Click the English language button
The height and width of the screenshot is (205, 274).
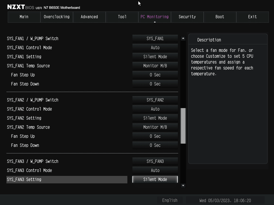170,200
